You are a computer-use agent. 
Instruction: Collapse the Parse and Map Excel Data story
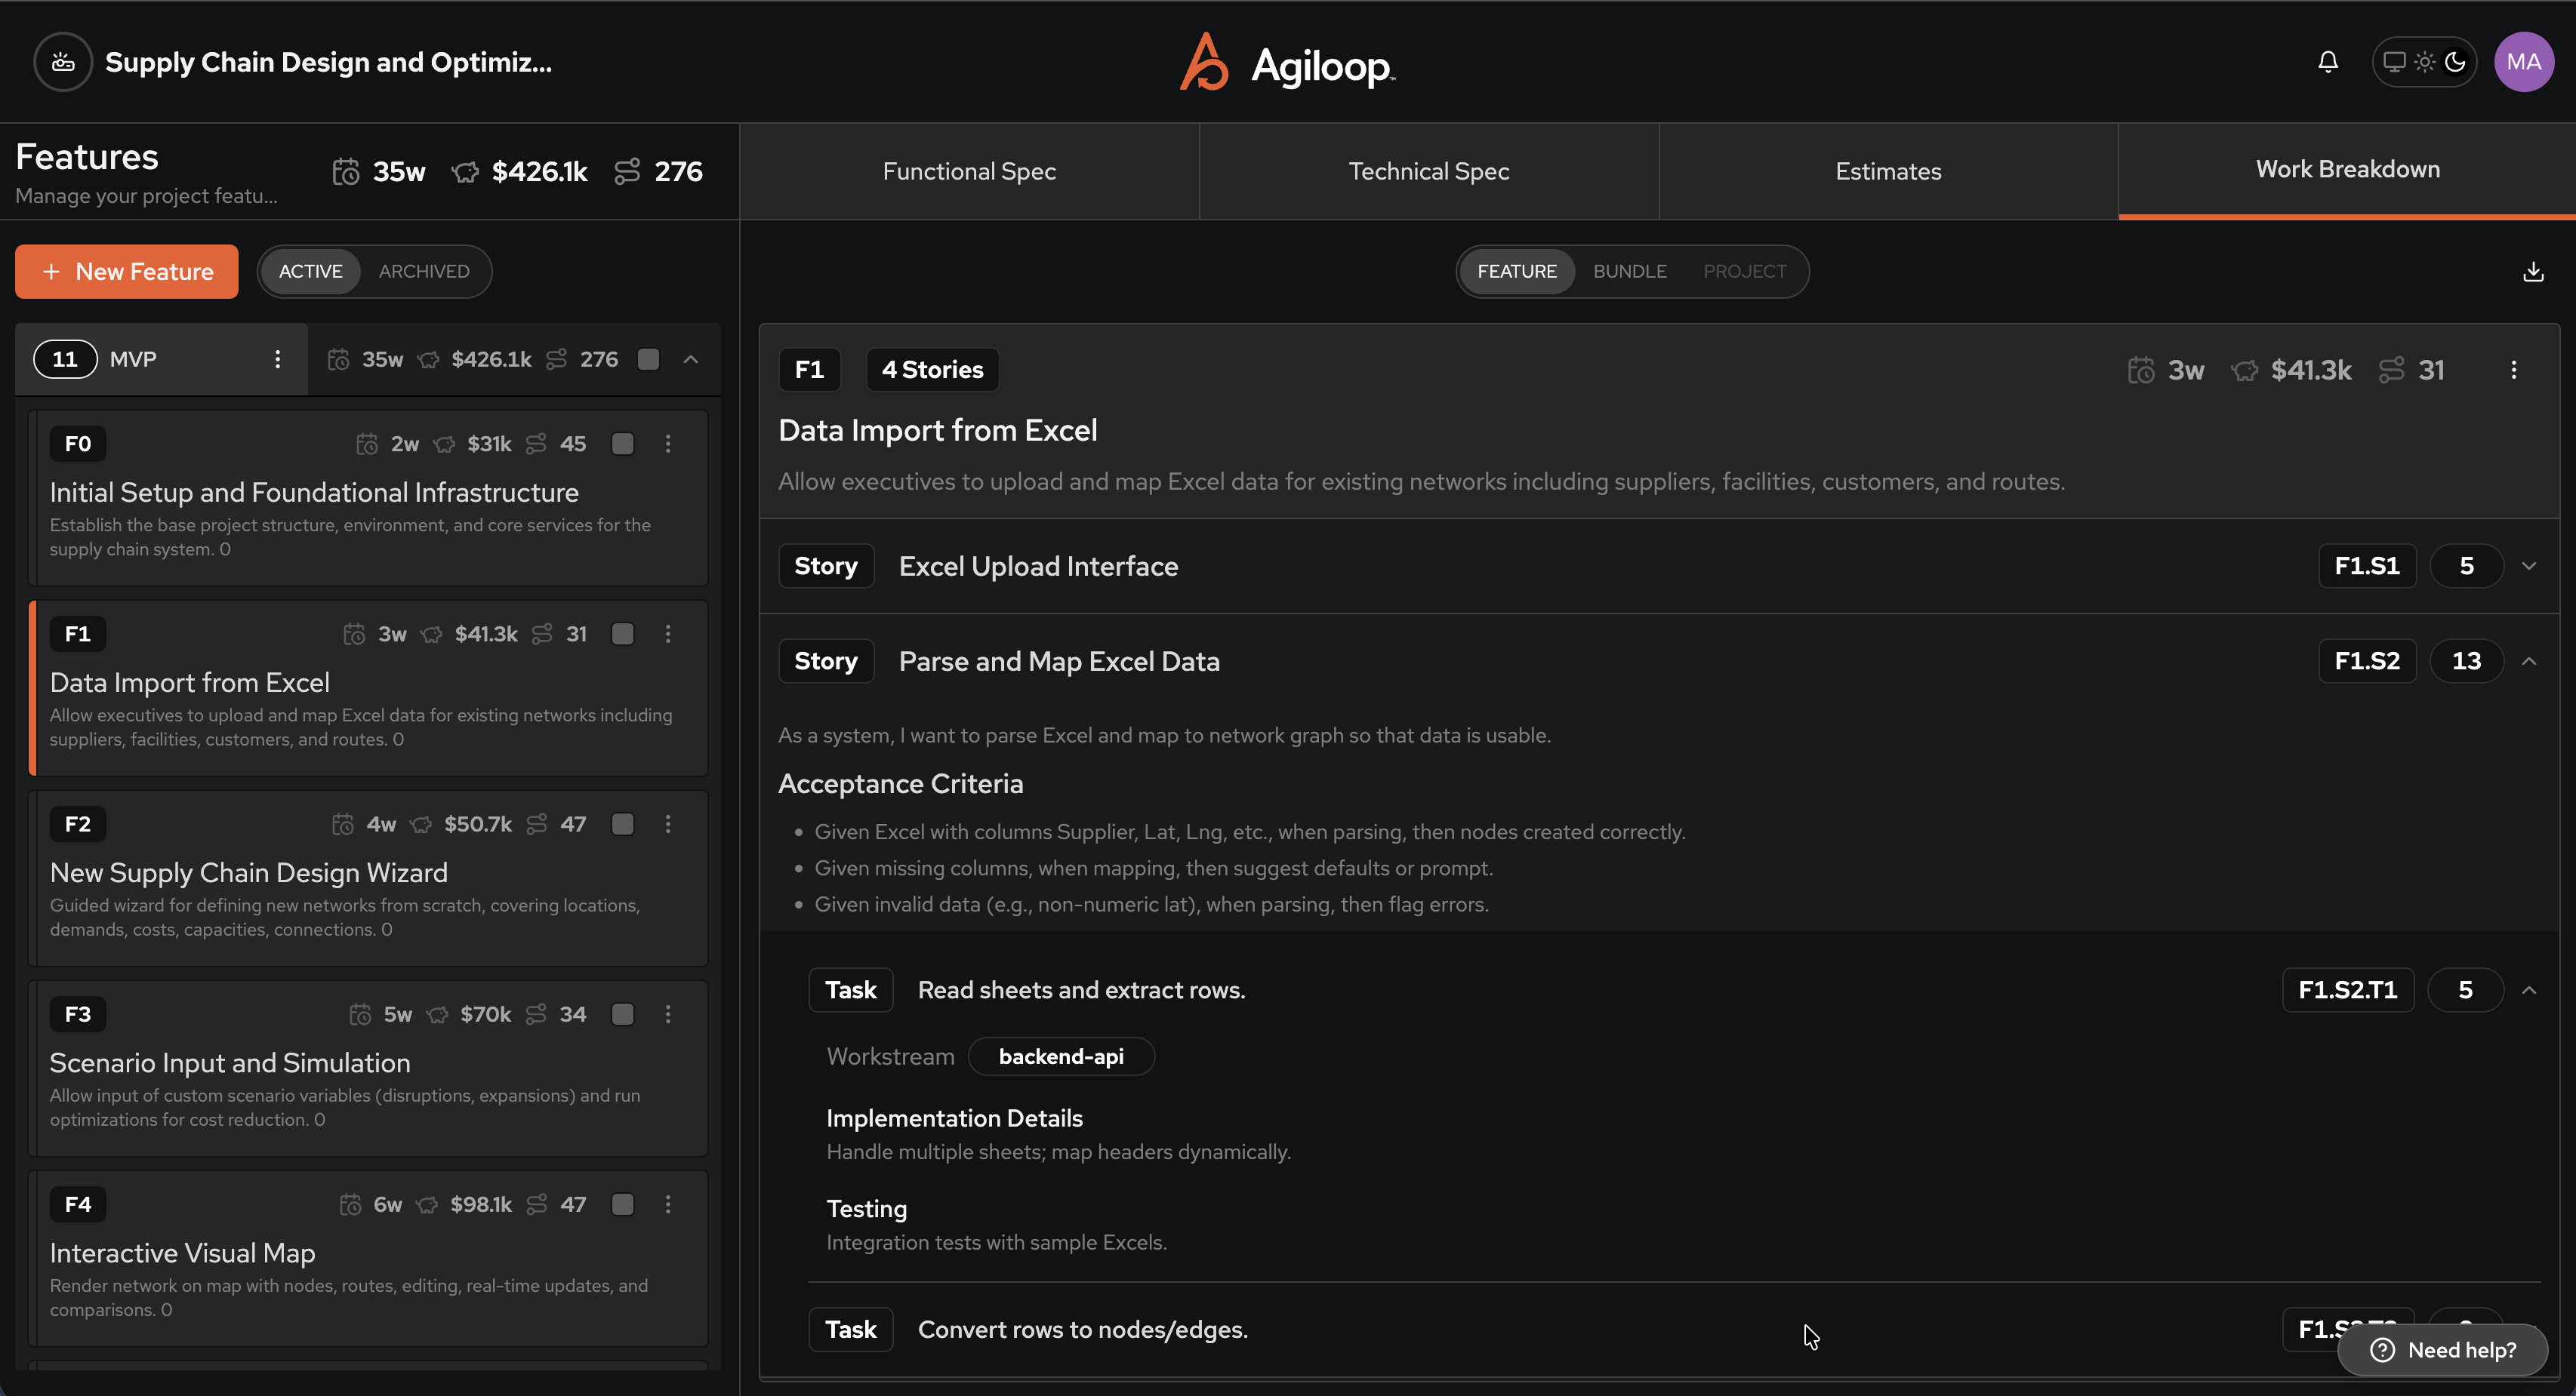2529,660
